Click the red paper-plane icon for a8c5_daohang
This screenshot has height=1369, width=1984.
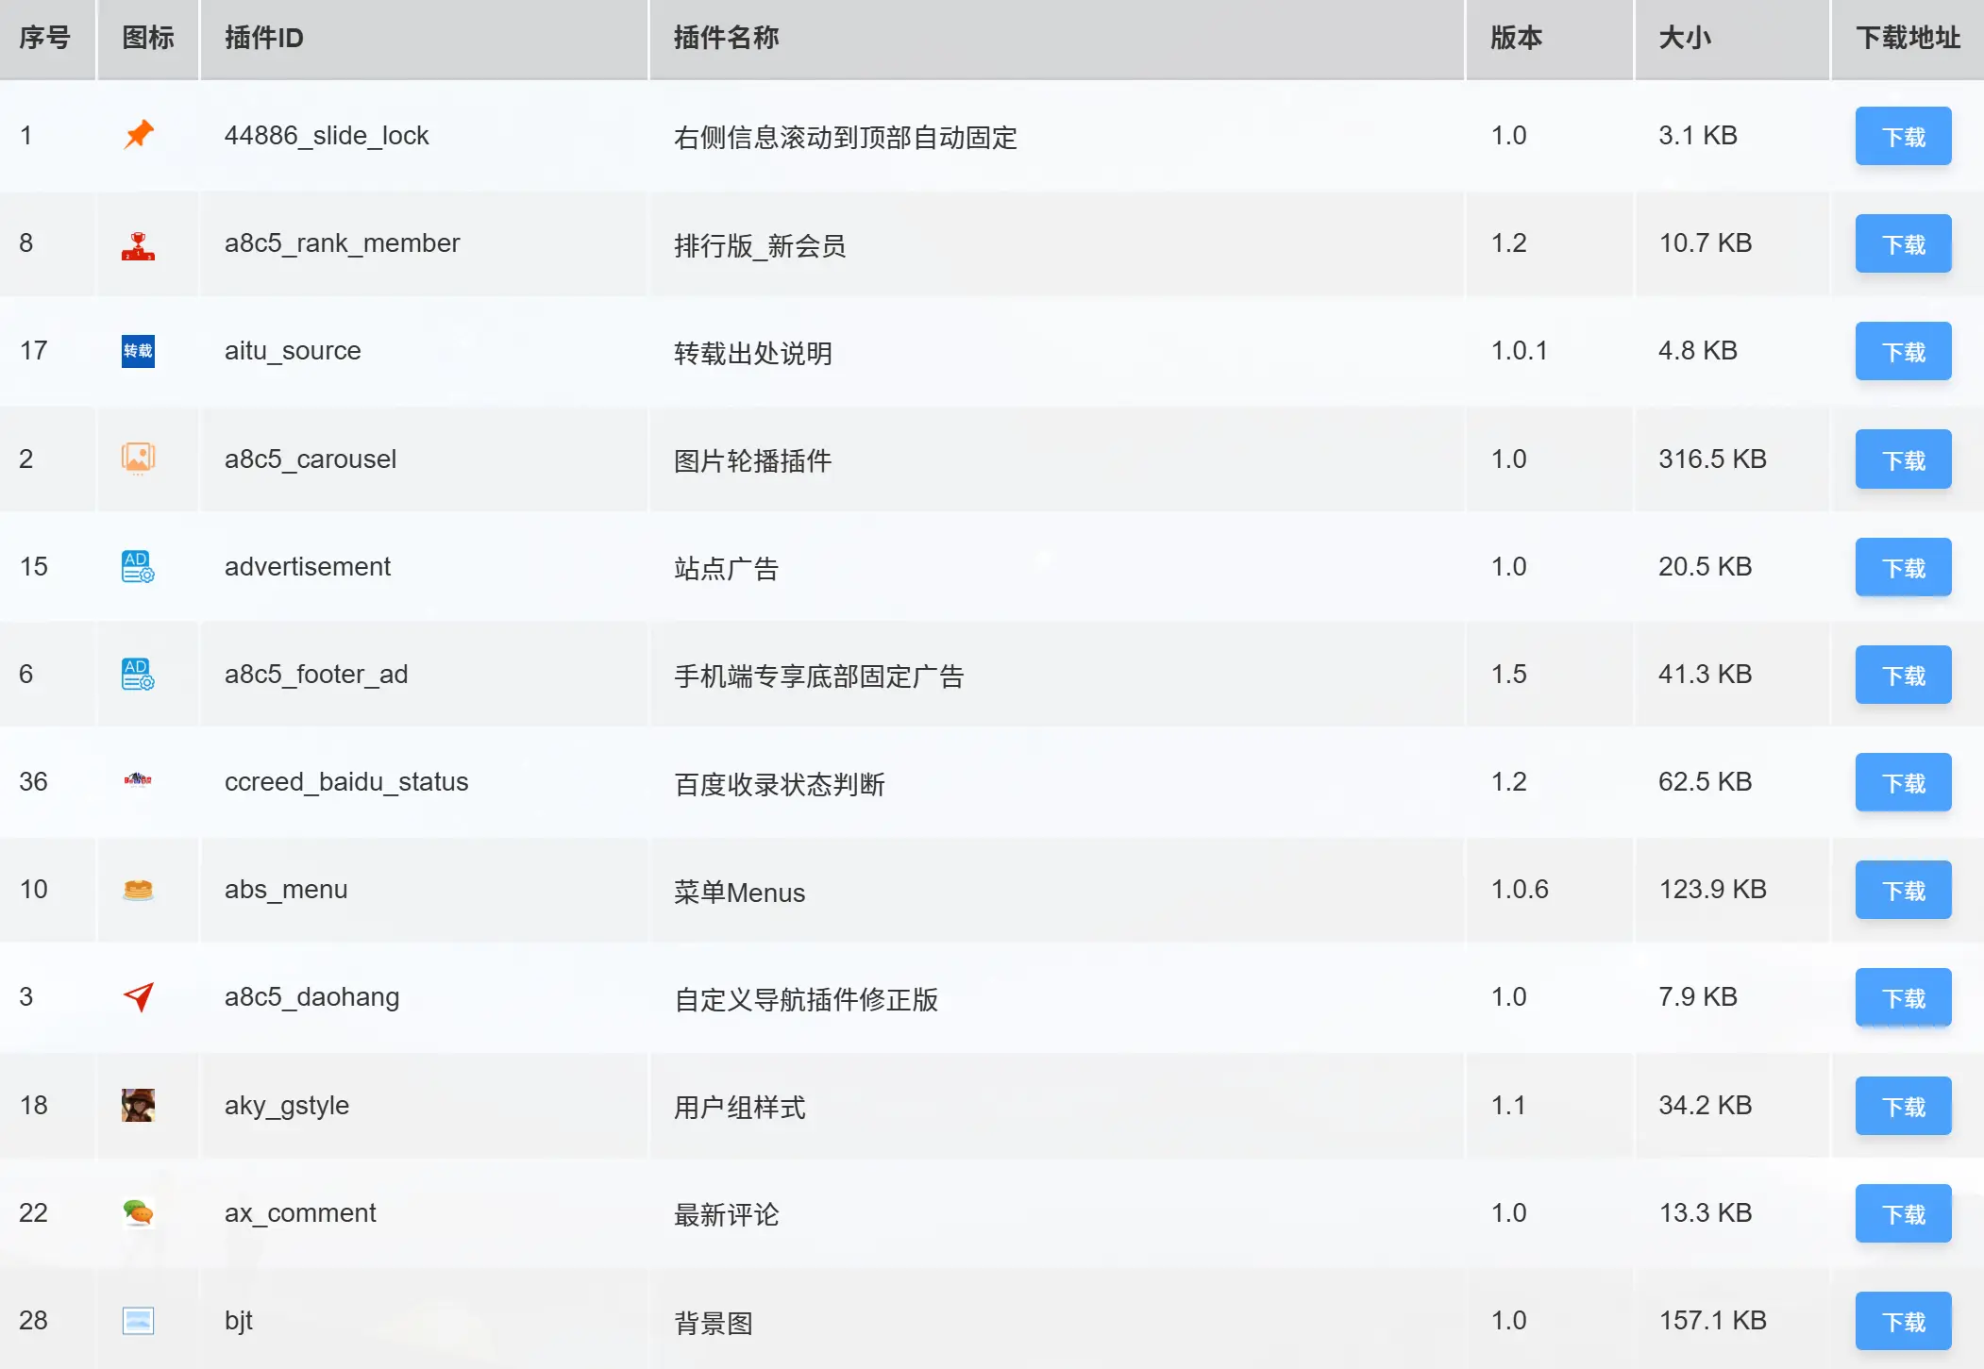[138, 996]
